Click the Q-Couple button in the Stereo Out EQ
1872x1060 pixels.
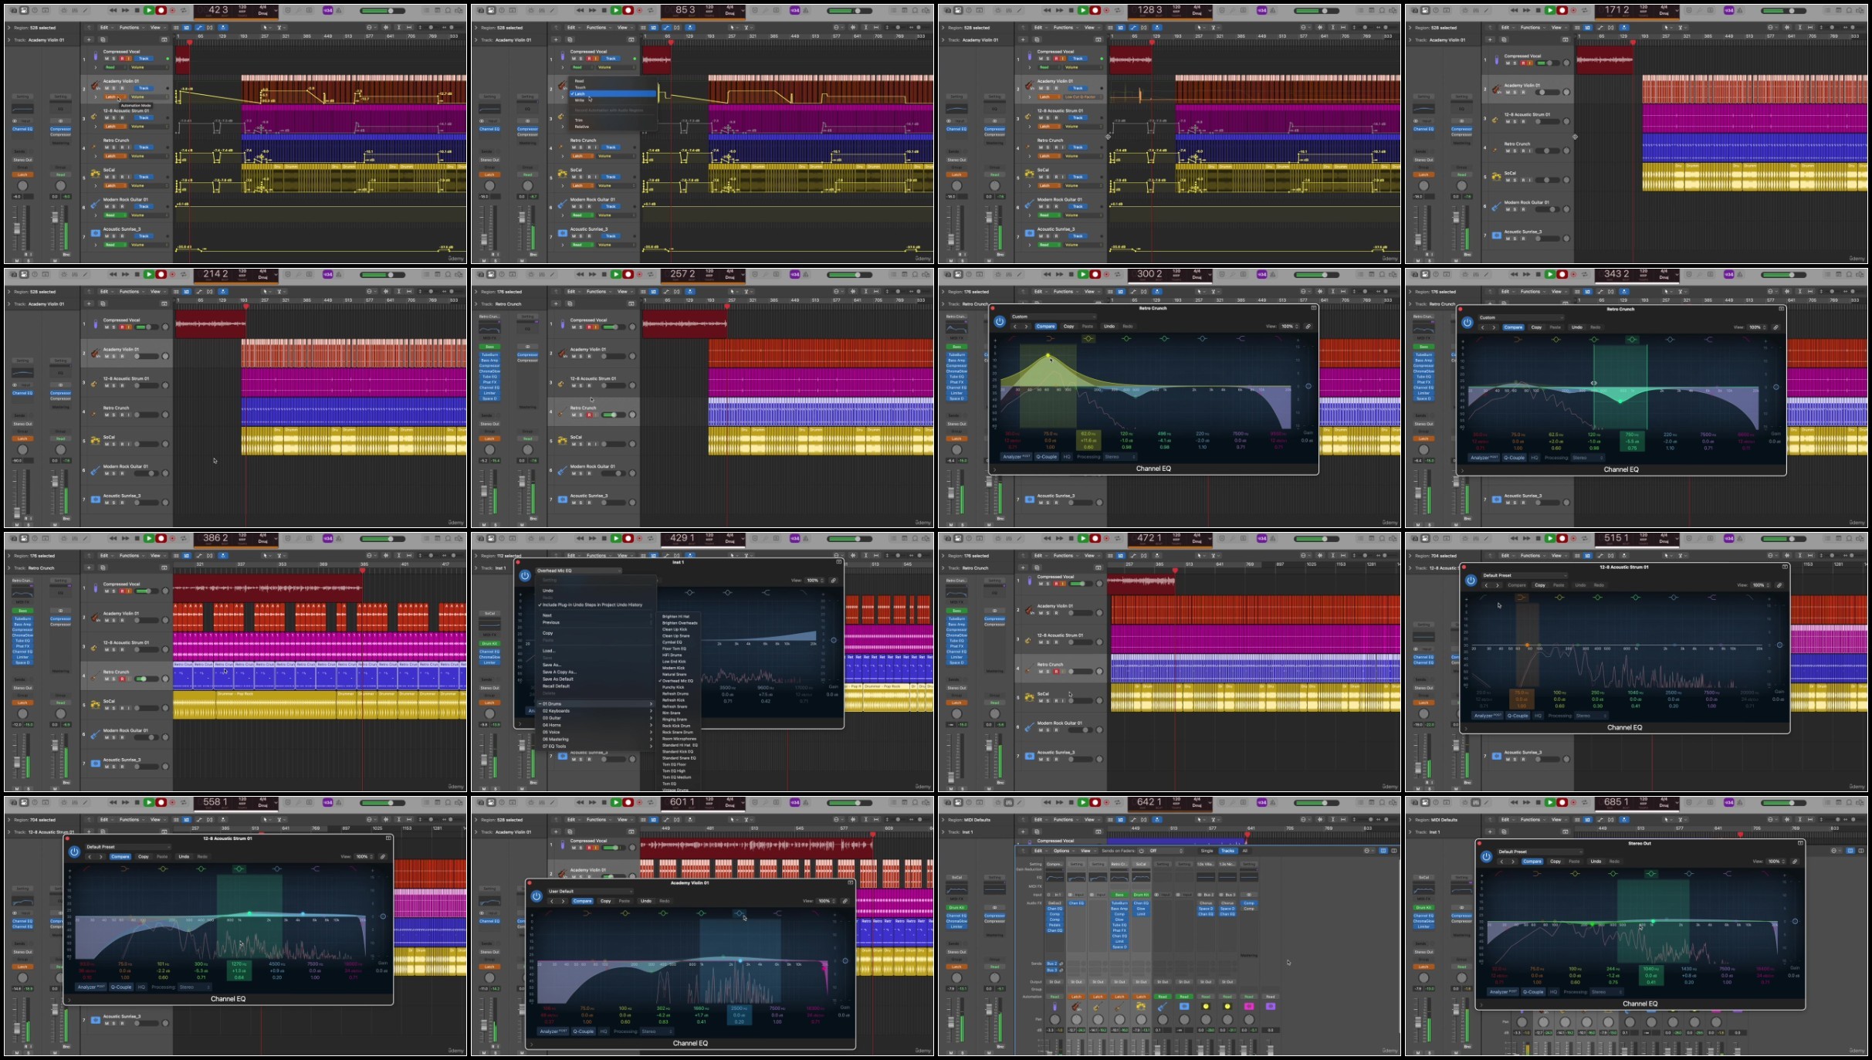tap(1533, 992)
